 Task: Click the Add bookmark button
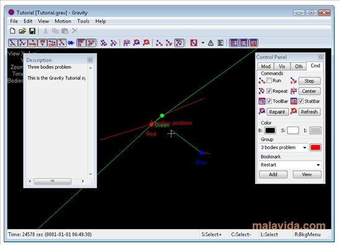[273, 175]
